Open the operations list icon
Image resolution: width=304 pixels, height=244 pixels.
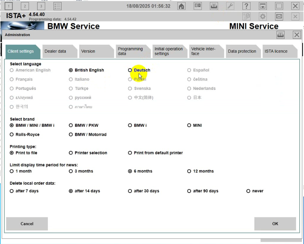pos(57,6)
